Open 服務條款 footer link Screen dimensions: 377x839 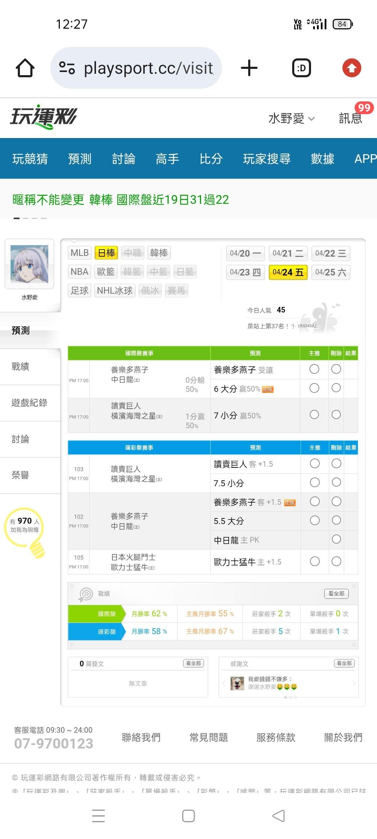tap(276, 738)
